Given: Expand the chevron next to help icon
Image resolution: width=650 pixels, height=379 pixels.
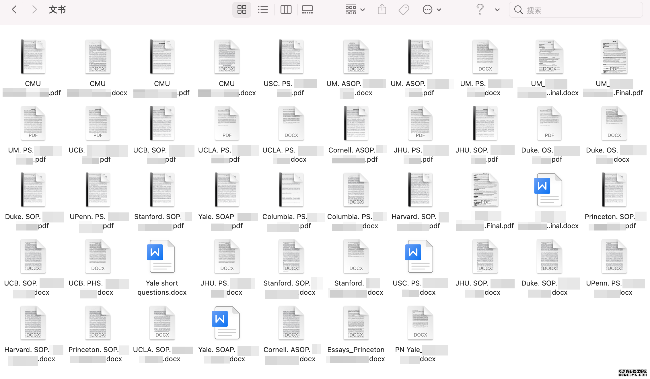Looking at the screenshot, I should pyautogui.click(x=497, y=10).
